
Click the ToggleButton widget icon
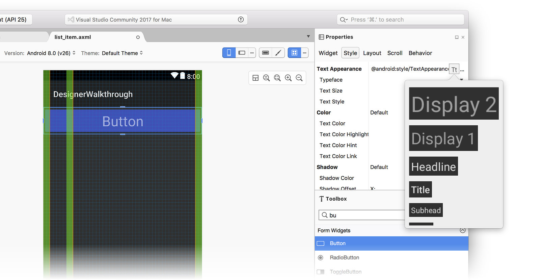click(x=321, y=272)
